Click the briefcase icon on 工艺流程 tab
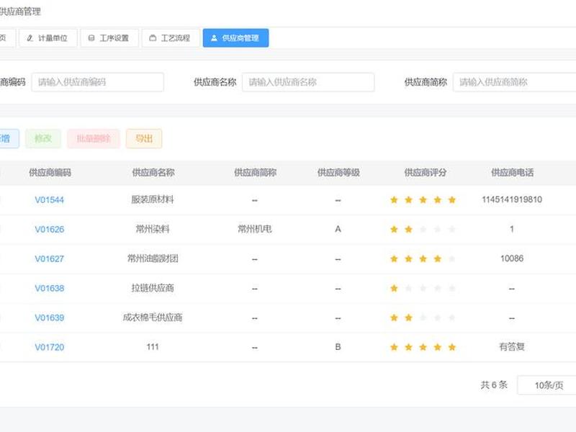 pos(153,38)
